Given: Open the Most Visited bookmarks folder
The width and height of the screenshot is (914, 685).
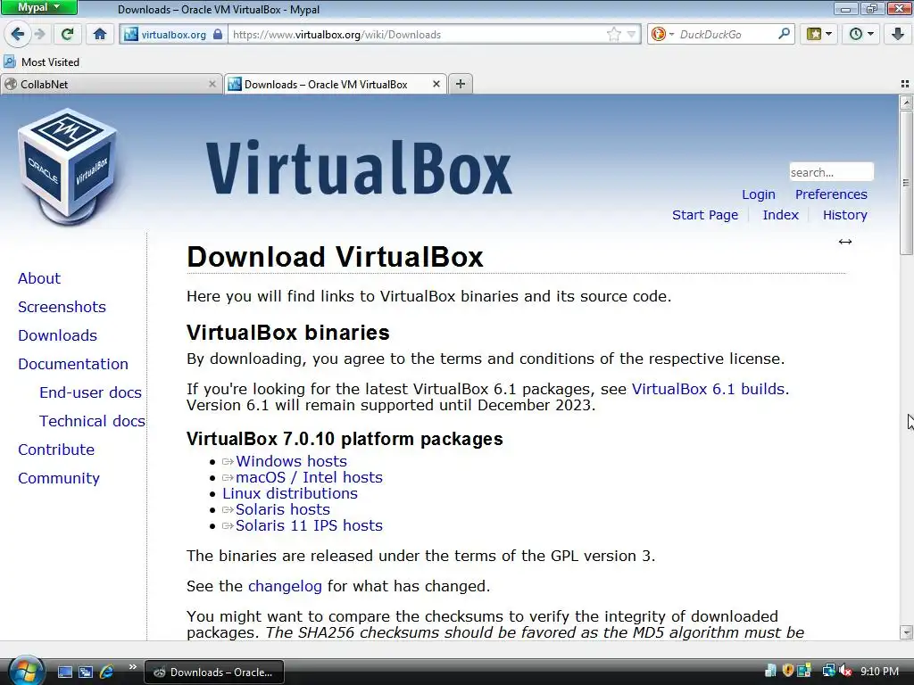Looking at the screenshot, I should point(42,62).
